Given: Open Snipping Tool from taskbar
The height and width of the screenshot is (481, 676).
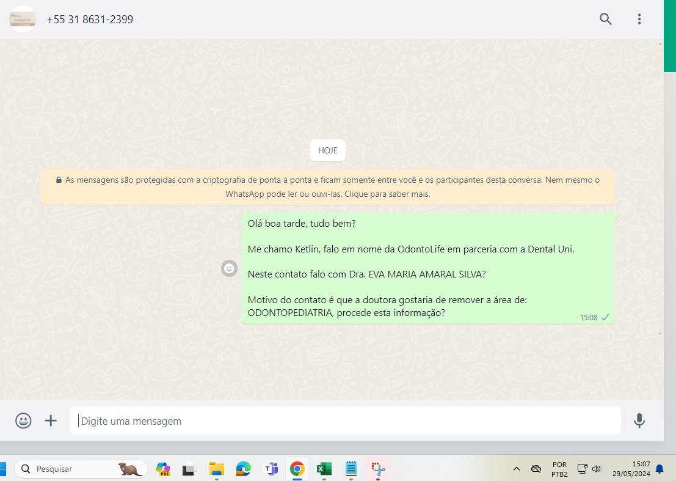Looking at the screenshot, I should (378, 469).
